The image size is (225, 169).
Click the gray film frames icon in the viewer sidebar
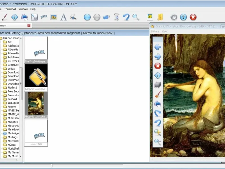158,85
